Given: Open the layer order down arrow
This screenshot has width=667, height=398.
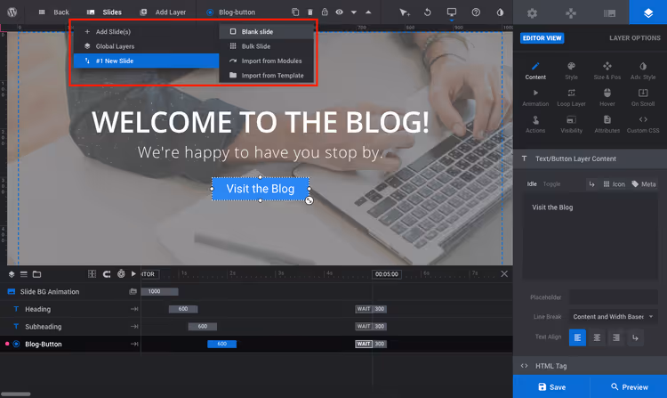Looking at the screenshot, I should tap(354, 12).
